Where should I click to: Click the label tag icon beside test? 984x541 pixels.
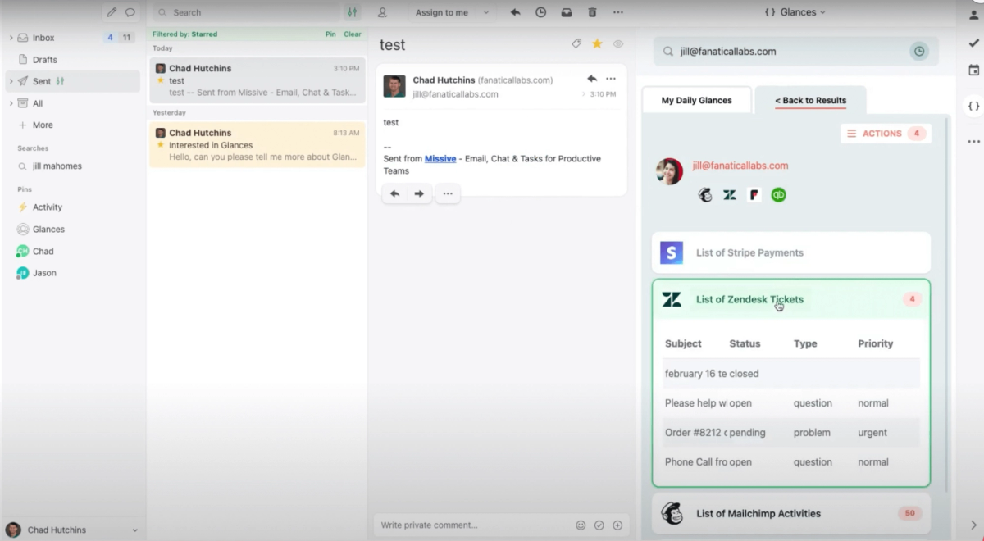pyautogui.click(x=576, y=44)
